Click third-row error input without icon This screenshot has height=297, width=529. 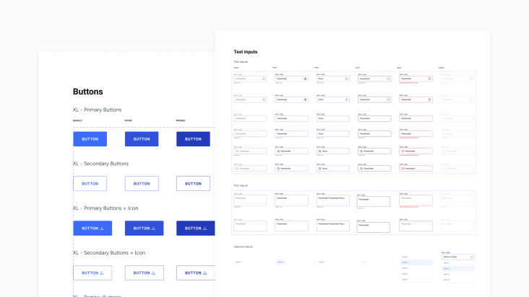416,118
